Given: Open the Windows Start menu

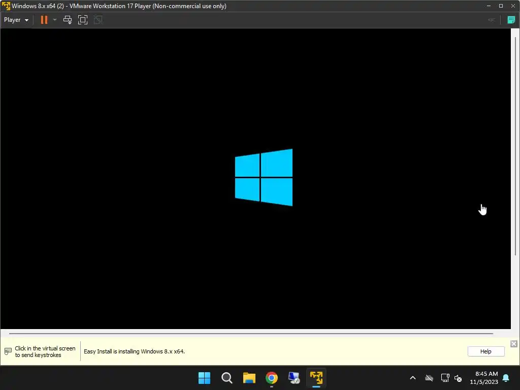Looking at the screenshot, I should tap(204, 378).
